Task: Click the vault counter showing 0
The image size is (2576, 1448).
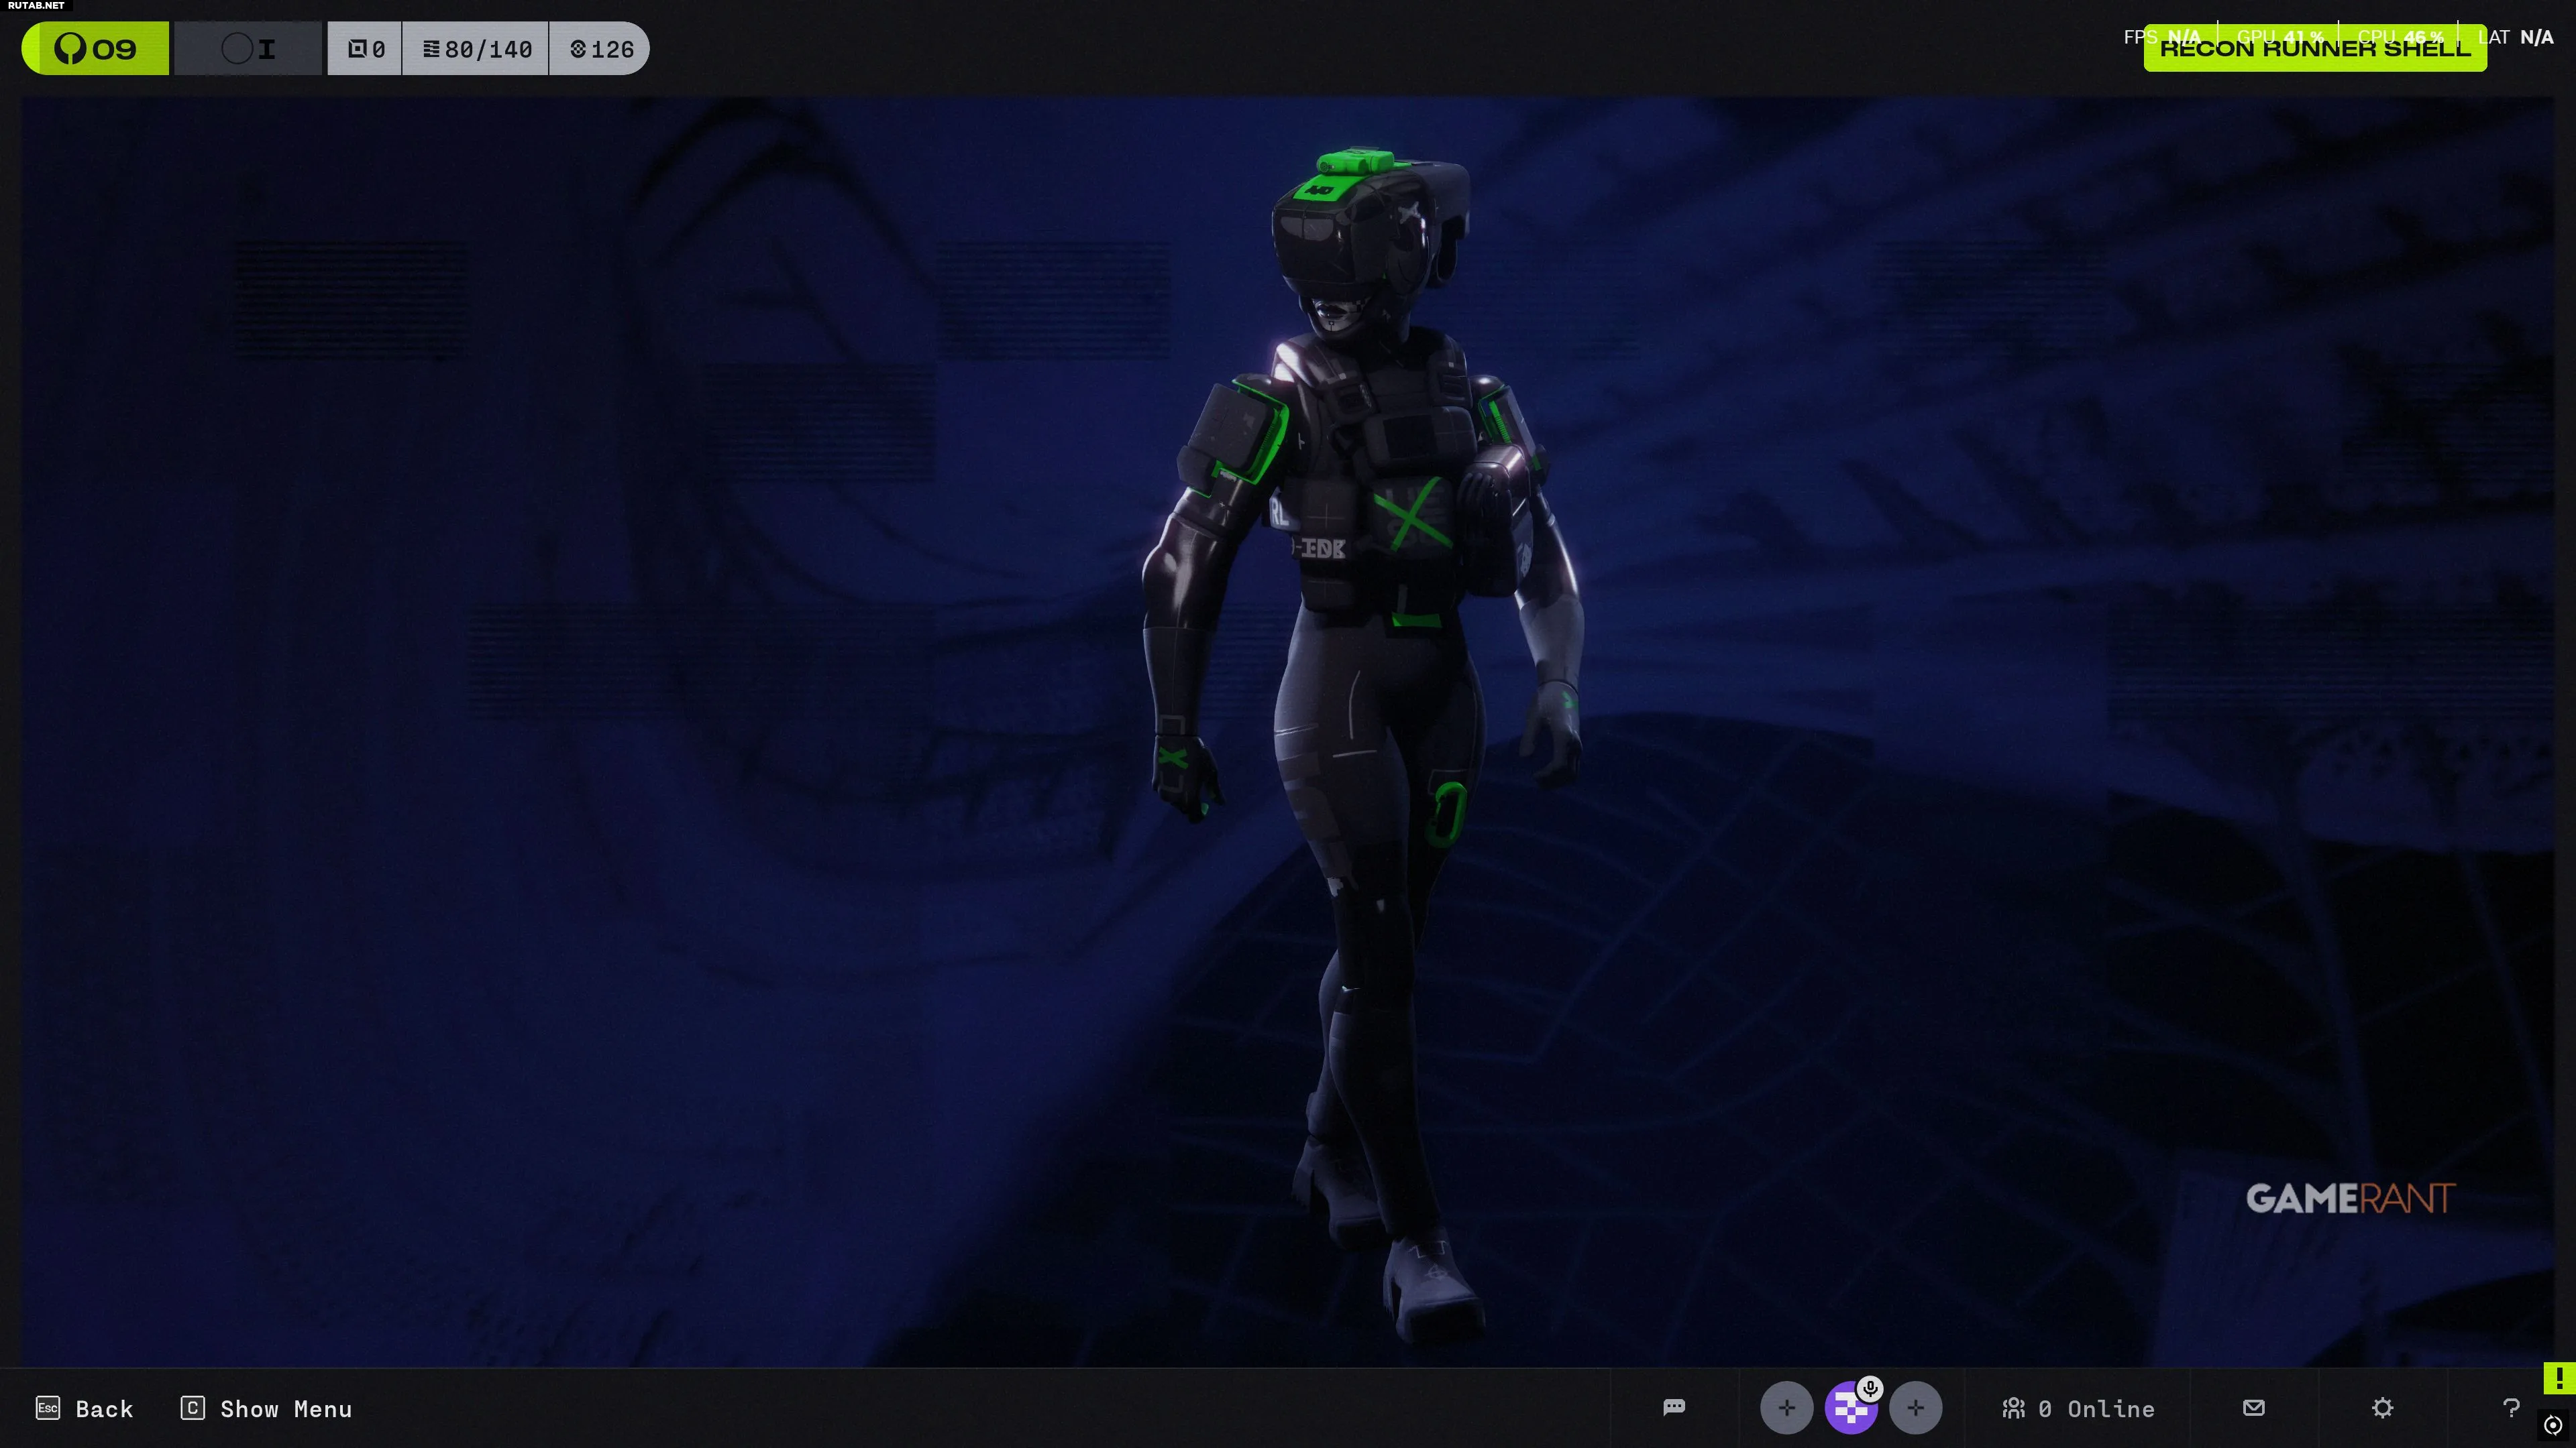Action: 366,48
